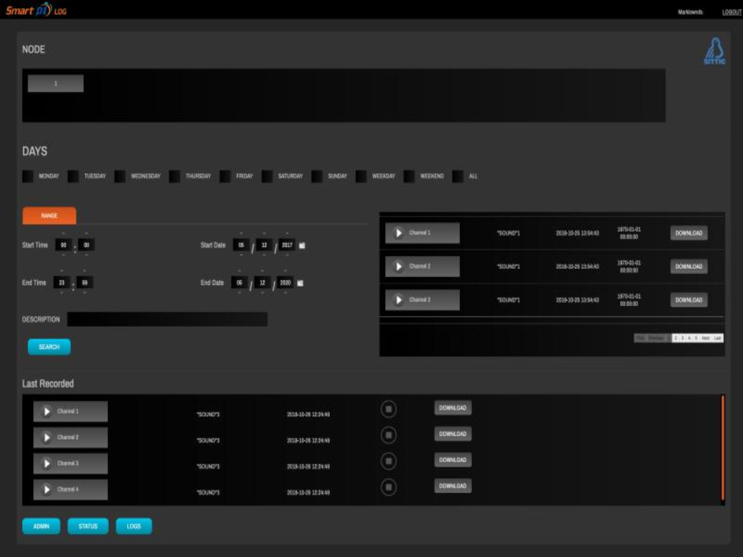Go to results page 4
Screen dimensions: 743x557
point(690,338)
